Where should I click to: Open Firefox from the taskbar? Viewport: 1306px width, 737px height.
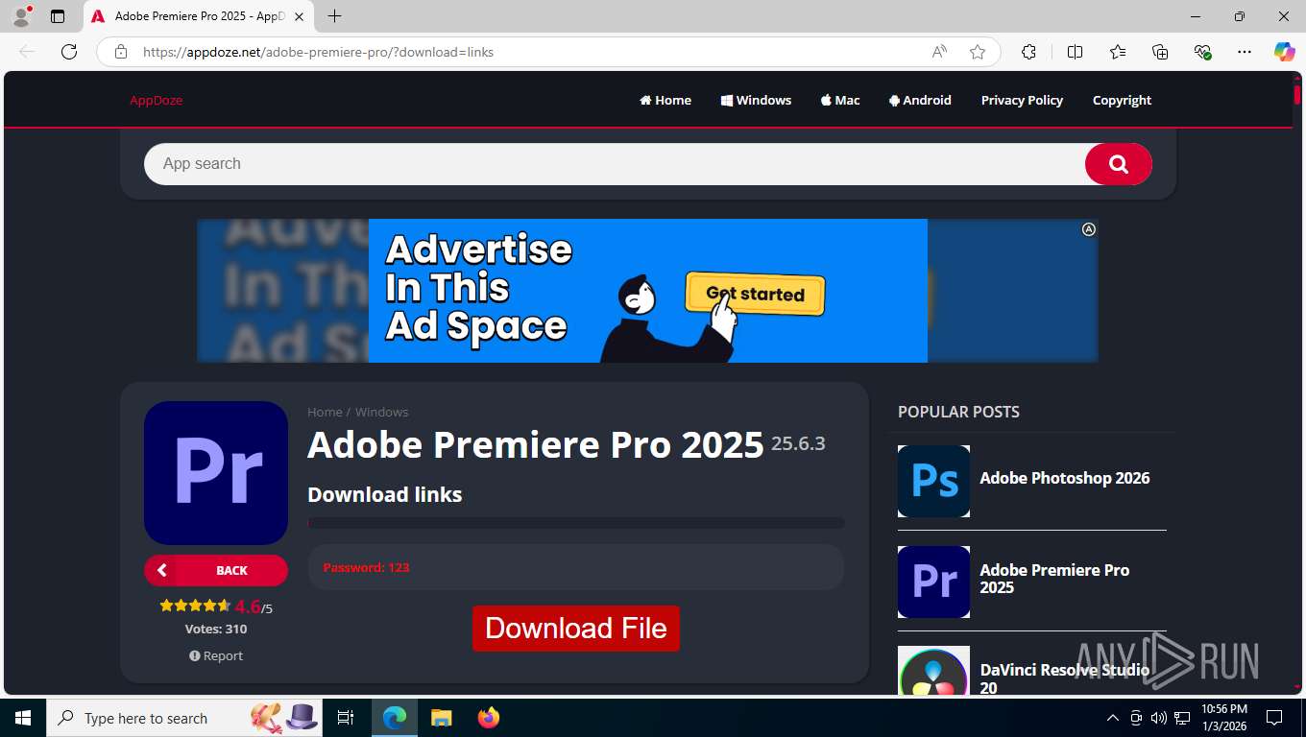pos(488,718)
